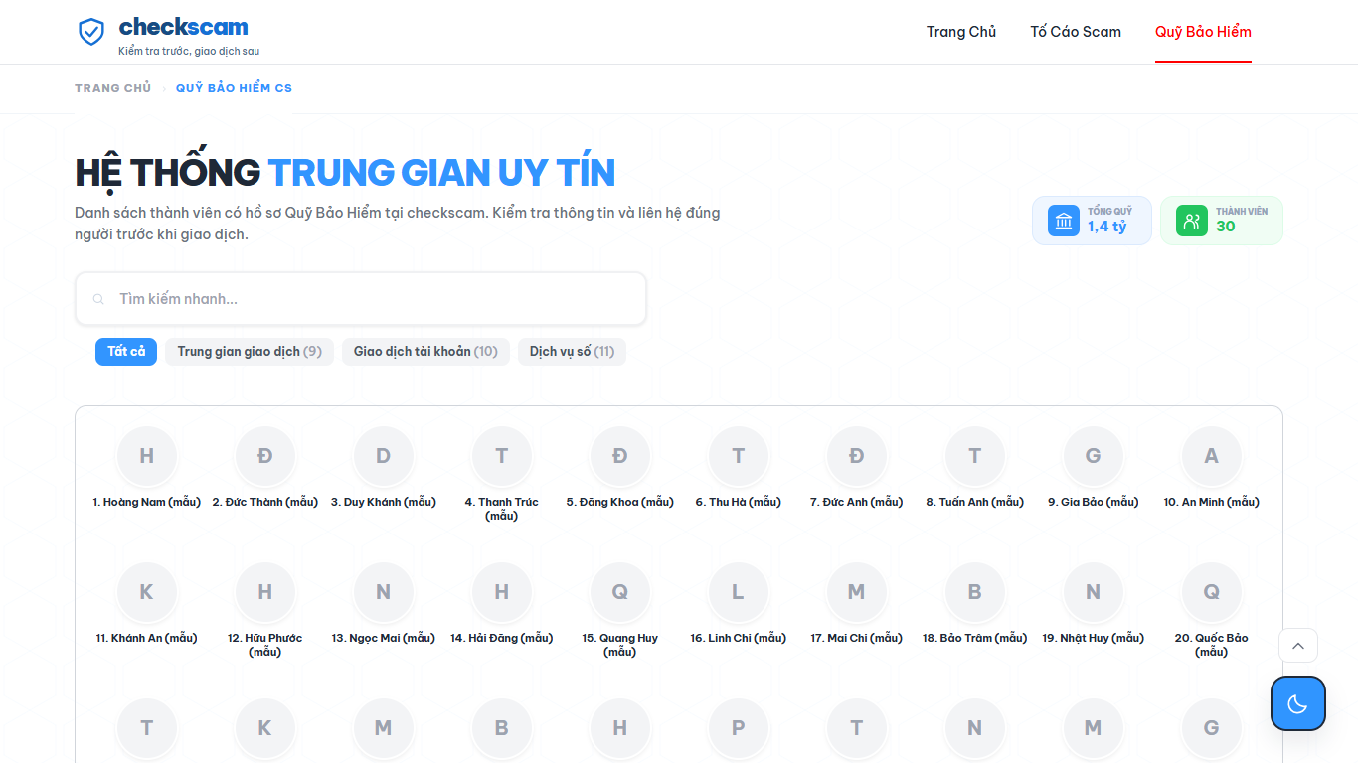Open Tuấn Anh's avatar
The height and width of the screenshot is (763, 1358).
(x=975, y=456)
